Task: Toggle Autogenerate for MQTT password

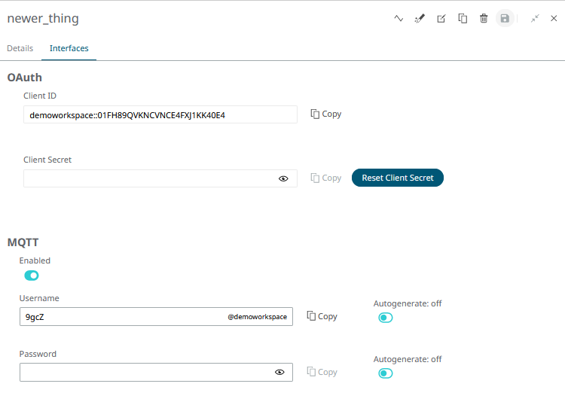Action: [x=386, y=373]
